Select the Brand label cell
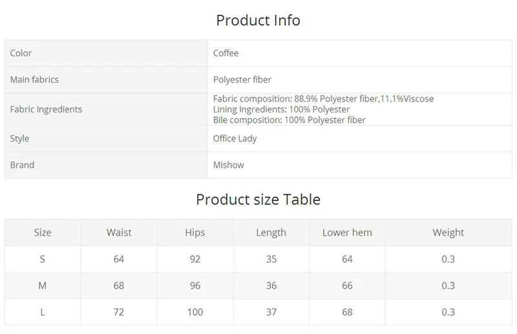The width and height of the screenshot is (517, 334). click(22, 165)
